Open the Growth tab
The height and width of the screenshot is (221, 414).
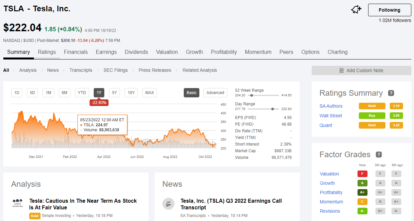tap(194, 52)
